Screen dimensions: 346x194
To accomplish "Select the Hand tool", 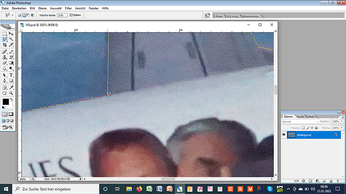I will tap(4, 93).
